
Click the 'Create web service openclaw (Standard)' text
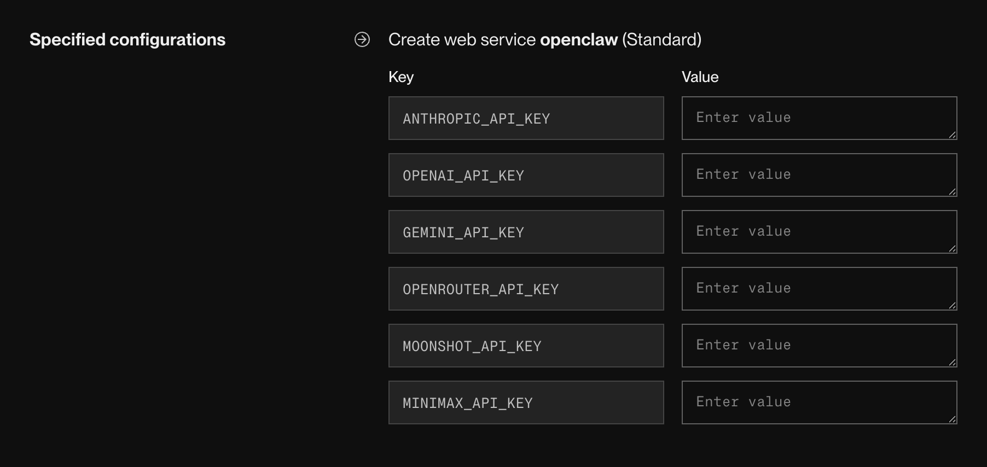tap(545, 40)
